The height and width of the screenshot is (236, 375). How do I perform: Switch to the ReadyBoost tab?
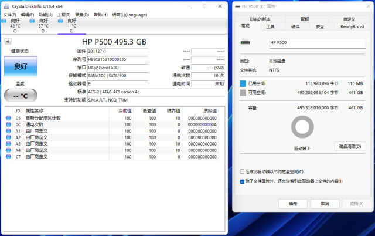(352, 26)
